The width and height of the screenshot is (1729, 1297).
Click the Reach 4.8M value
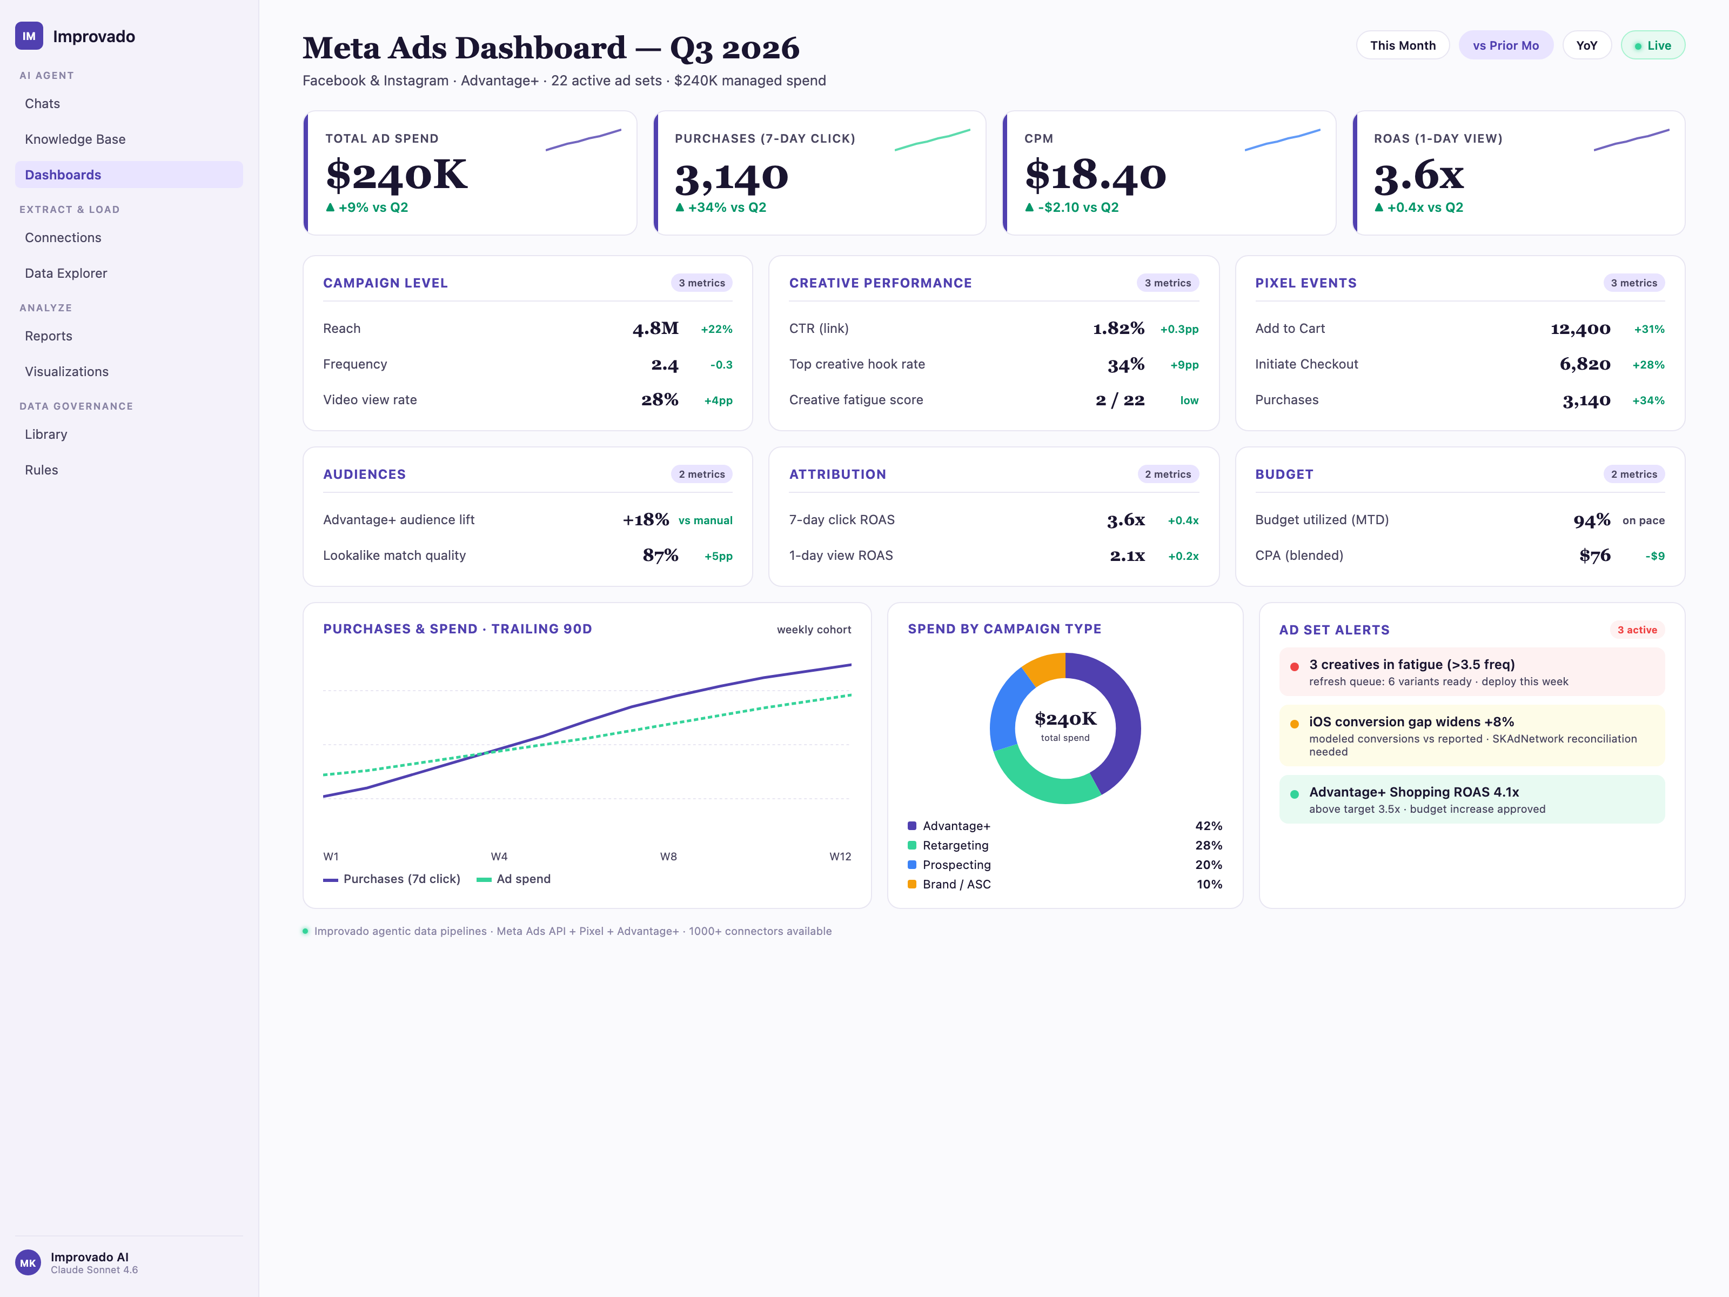pos(655,329)
